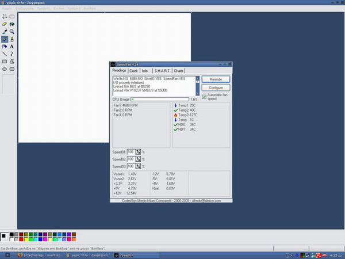Click the Configure button in SpeedFan
Image resolution: width=345 pixels, height=259 pixels.
[x=216, y=87]
